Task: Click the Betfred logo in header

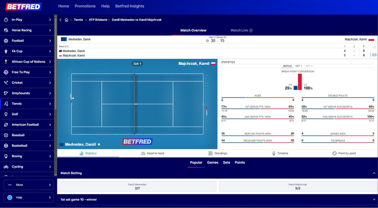Action: tap(24, 7)
